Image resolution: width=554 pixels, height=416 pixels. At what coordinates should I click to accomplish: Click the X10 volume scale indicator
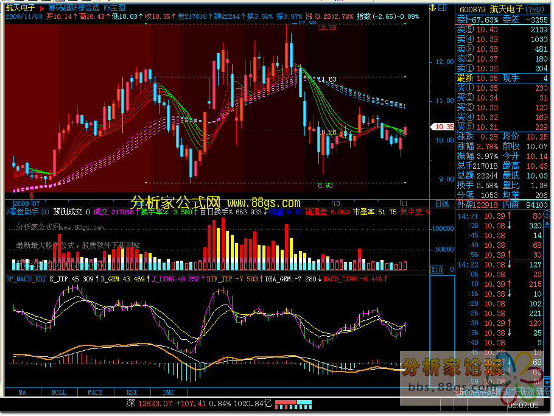point(437,269)
